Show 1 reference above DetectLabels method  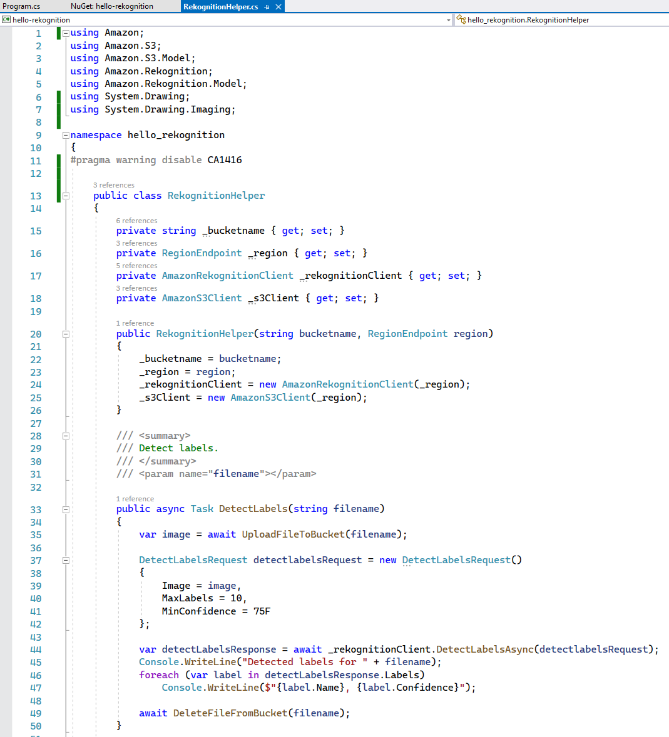tap(135, 499)
